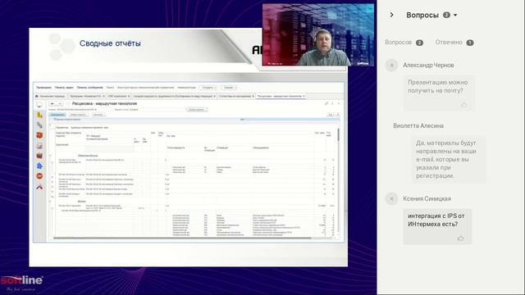Like the question from Александр Чернов
Image resolution: width=525 pixels, height=295 pixels.
click(x=463, y=105)
